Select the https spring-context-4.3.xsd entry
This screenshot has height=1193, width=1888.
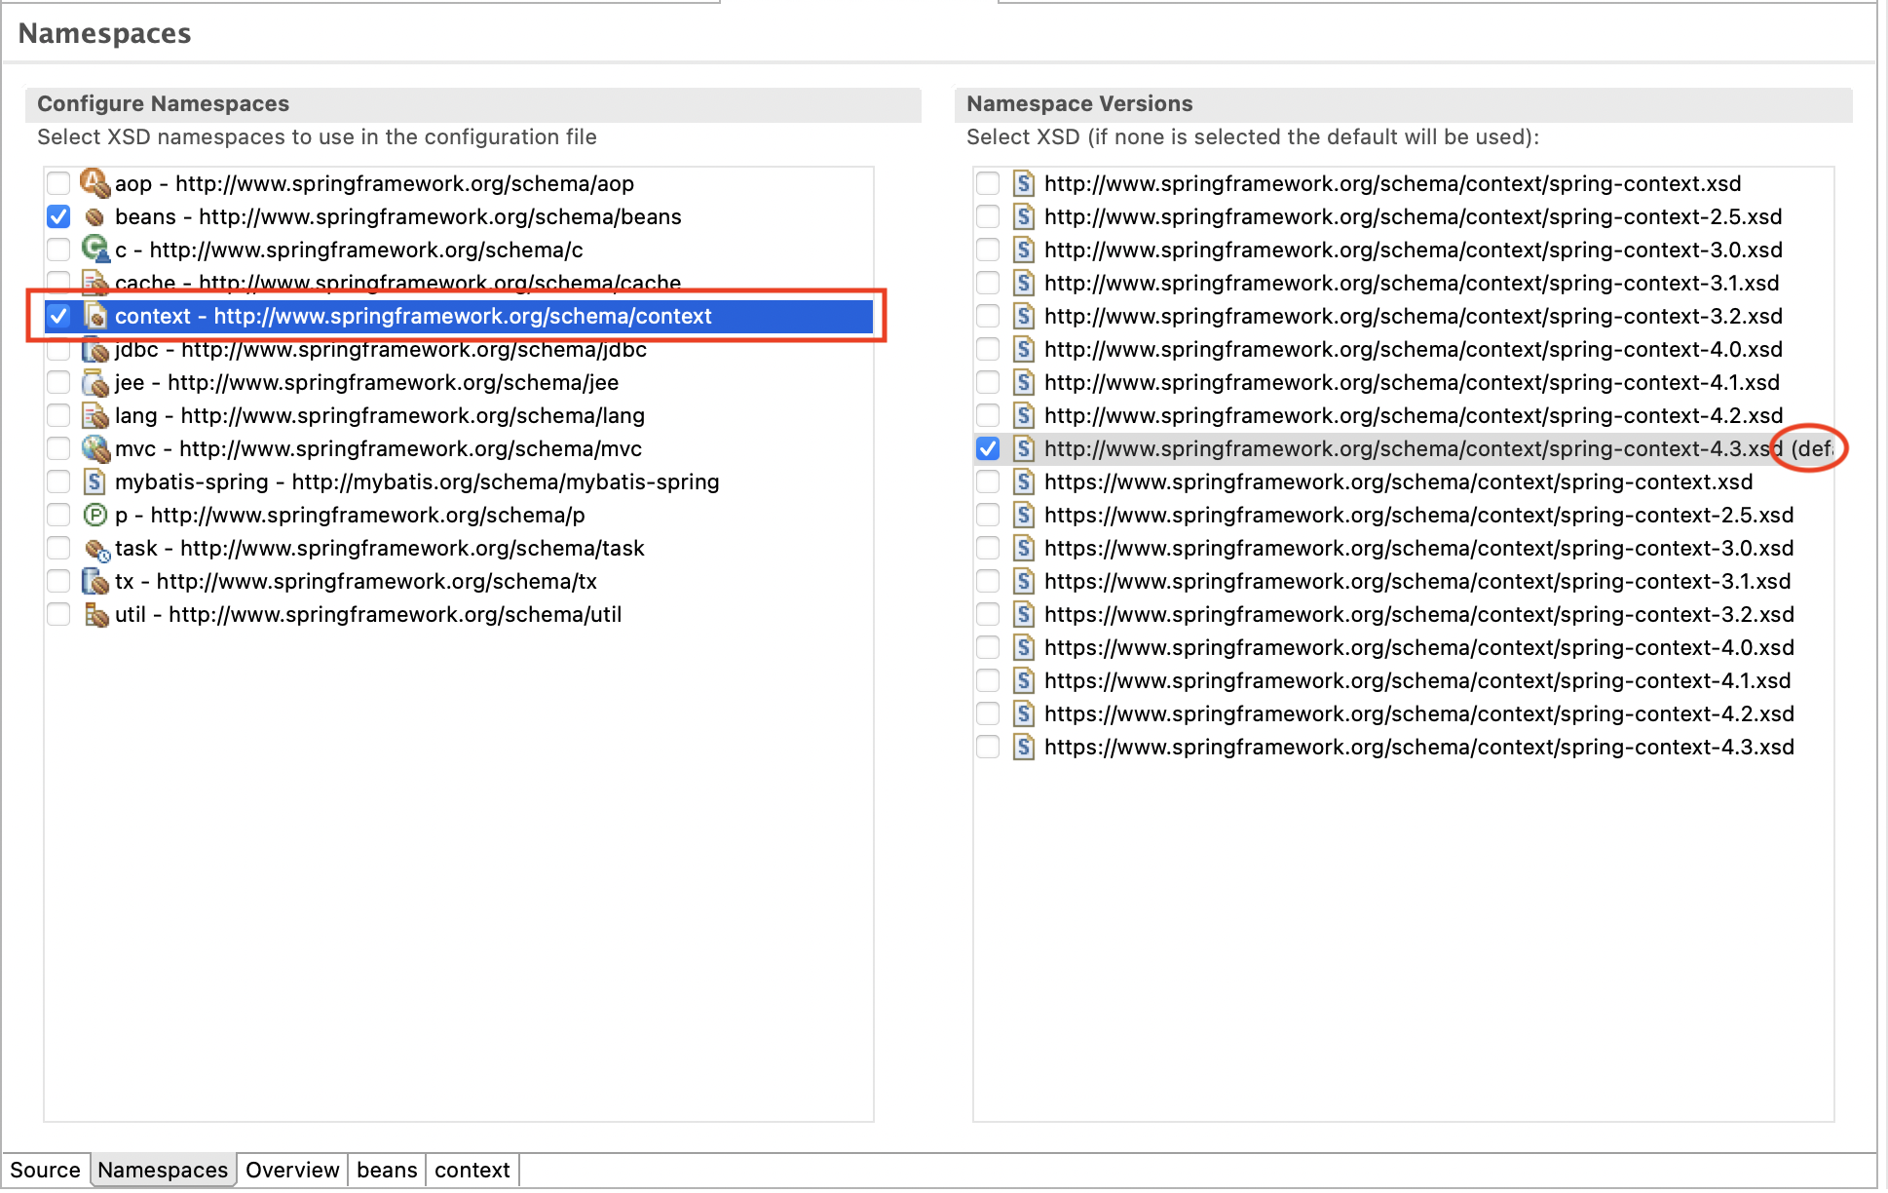click(1418, 748)
